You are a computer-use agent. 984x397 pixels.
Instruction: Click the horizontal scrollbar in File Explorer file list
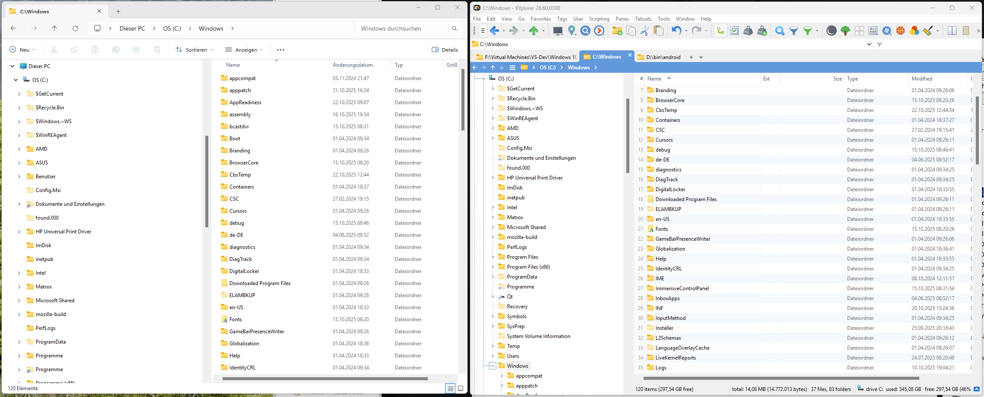coord(325,379)
